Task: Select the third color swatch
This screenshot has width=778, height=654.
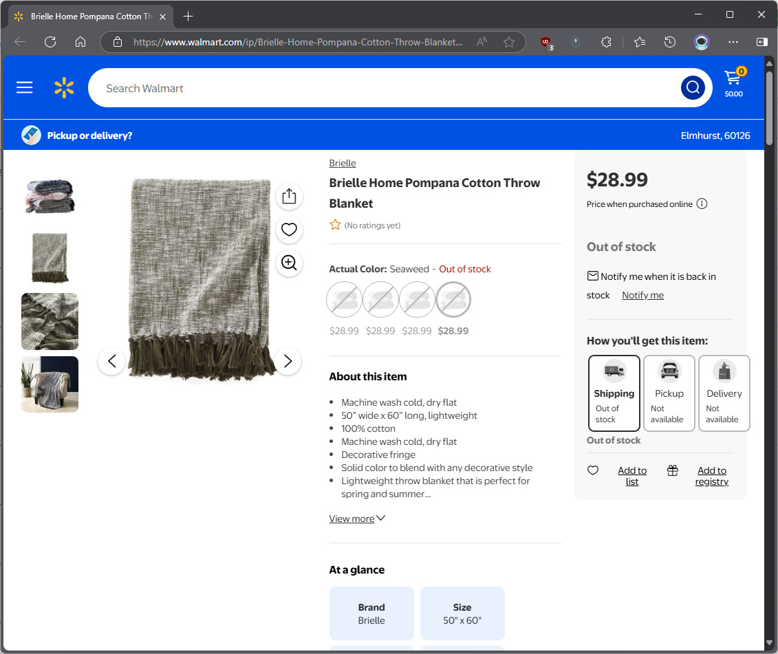Action: click(x=417, y=300)
